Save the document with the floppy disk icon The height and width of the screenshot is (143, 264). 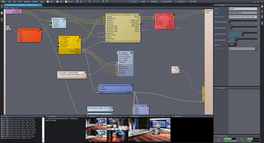click(77, 2)
